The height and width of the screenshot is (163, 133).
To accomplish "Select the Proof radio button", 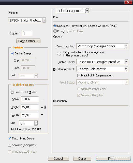I will point(55,31).
